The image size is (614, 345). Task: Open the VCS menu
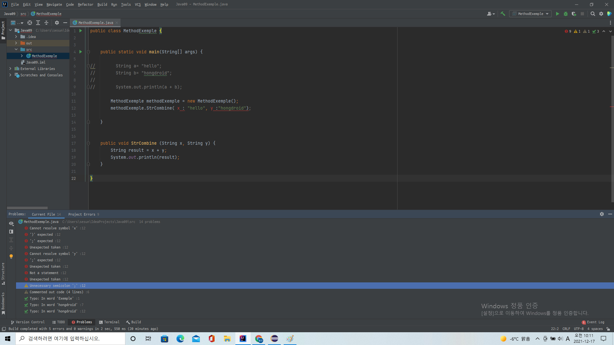click(x=138, y=4)
